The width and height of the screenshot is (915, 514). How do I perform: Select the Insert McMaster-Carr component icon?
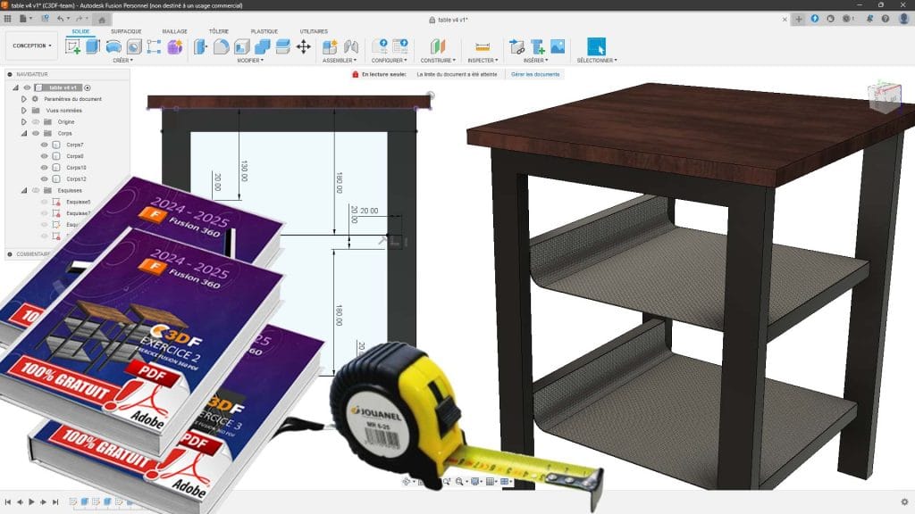tap(537, 46)
